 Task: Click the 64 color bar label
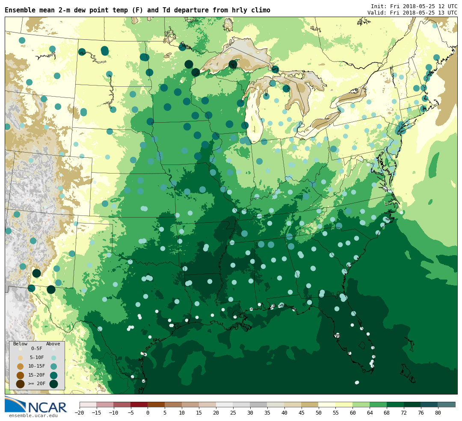[x=370, y=413]
